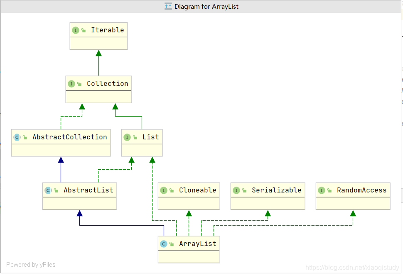Select the Cloneable node name
The height and width of the screenshot is (275, 403).
(x=197, y=190)
